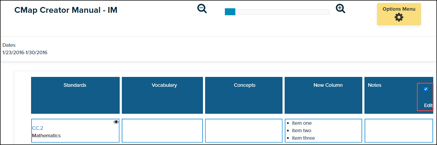This screenshot has height=145, width=437.
Task: Click the zoom in magnifier icon
Action: 340,9
